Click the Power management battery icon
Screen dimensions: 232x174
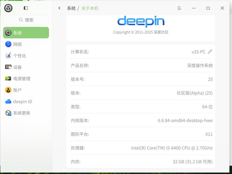[x=8, y=78]
